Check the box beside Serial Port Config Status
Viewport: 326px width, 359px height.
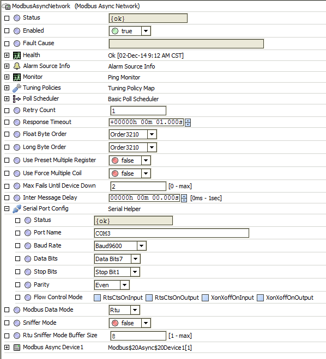tap(17, 220)
